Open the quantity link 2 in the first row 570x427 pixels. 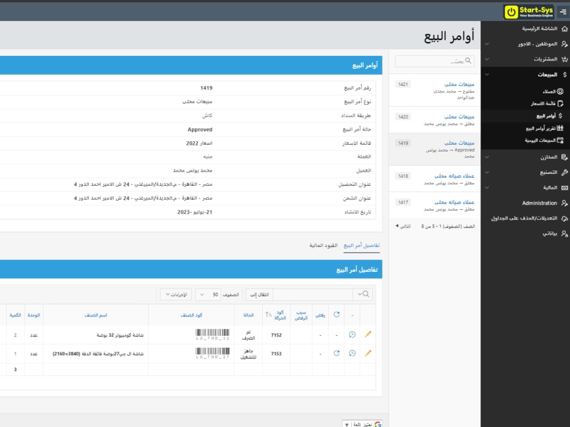[x=14, y=335]
